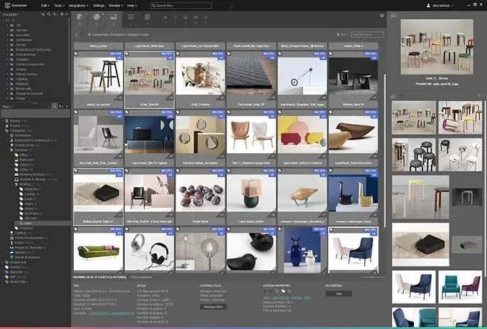Open the Tools menu
Image resolution: width=487 pixels, height=329 pixels.
click(58, 5)
